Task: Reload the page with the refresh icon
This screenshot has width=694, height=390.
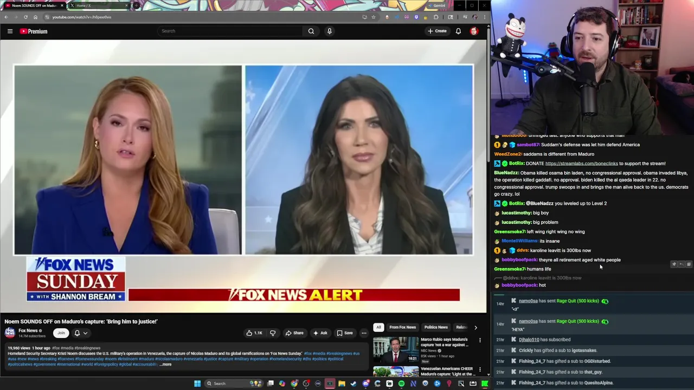Action: (x=25, y=17)
